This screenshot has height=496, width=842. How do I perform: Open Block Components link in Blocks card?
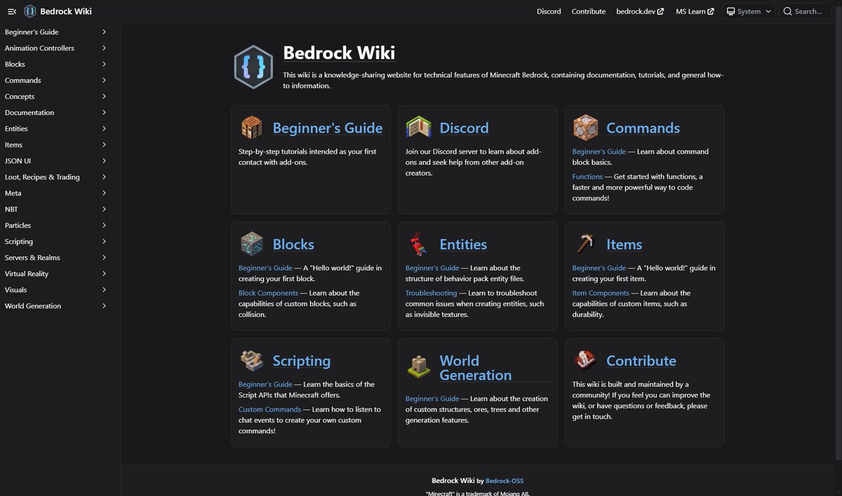pos(268,293)
